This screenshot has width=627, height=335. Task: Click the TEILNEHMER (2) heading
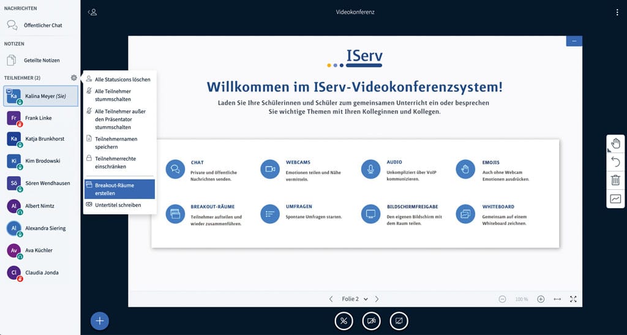point(23,78)
